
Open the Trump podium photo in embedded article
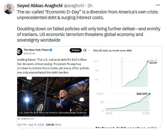pyautogui.click(x=53, y=97)
